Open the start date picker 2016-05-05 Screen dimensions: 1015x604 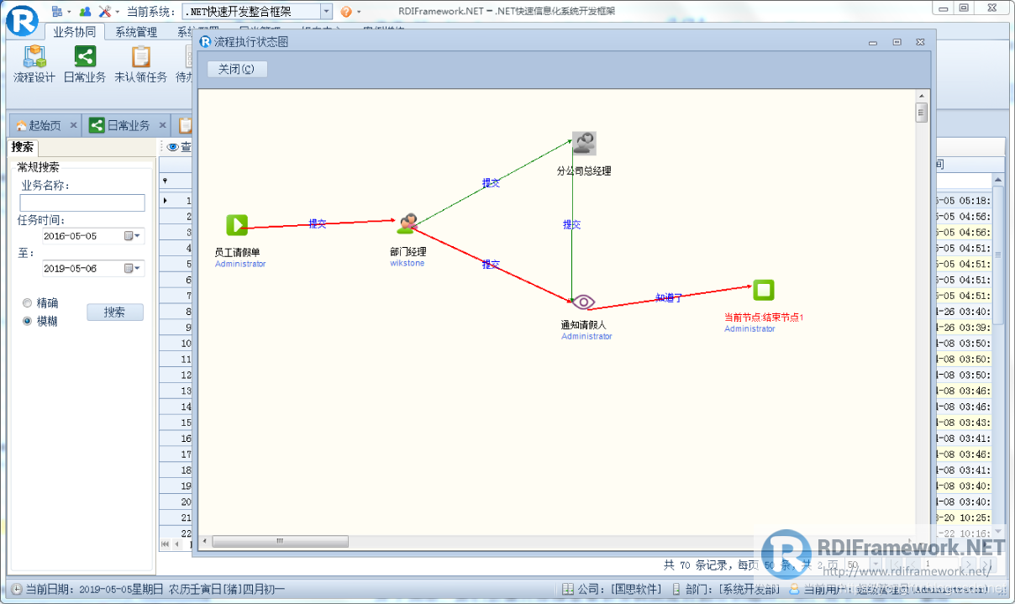coord(133,236)
